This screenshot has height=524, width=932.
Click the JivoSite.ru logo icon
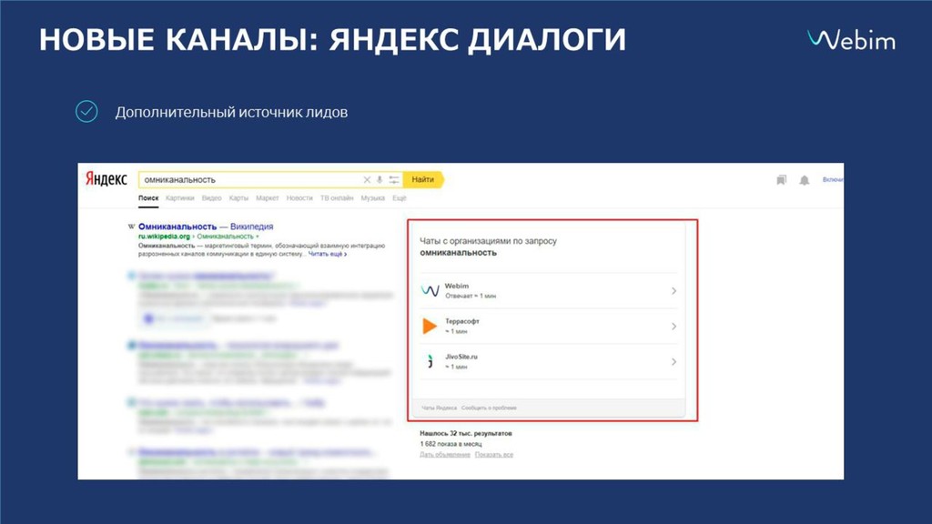tap(430, 361)
